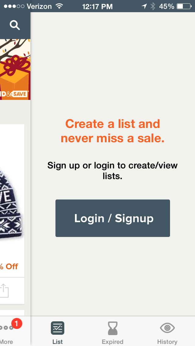Image resolution: width=195 pixels, height=346 pixels.
Task: Open the gift box promotional banner
Action: click(x=15, y=69)
